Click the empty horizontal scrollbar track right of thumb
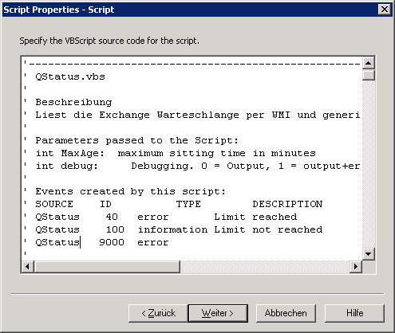Image resolution: width=395 pixels, height=333 pixels. pos(265,266)
